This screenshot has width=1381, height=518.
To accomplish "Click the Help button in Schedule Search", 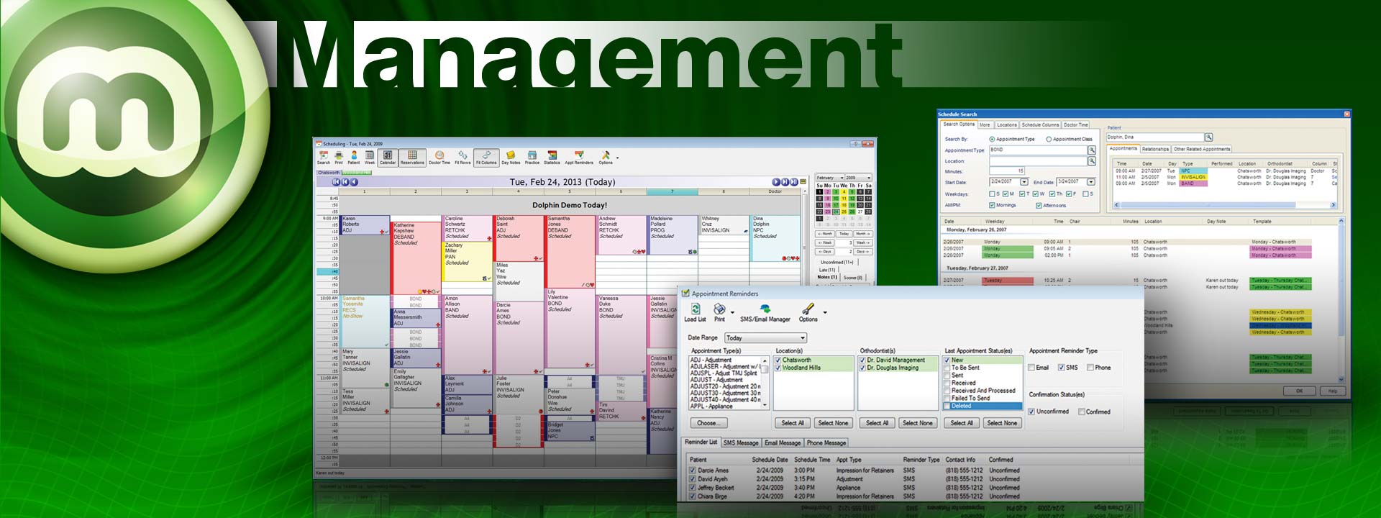I will coord(1333,391).
